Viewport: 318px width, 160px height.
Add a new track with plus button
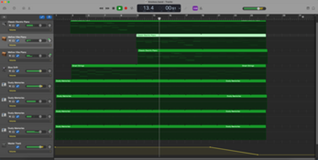click(x=4, y=17)
